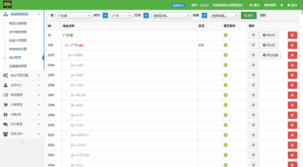The width and height of the screenshot is (303, 167).
Task: Click published status icon for 龙洞
Action: [225, 85]
